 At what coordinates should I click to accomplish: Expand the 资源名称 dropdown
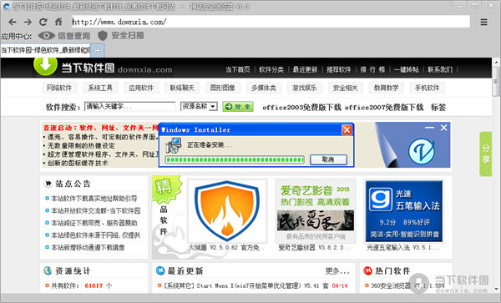coord(199,106)
